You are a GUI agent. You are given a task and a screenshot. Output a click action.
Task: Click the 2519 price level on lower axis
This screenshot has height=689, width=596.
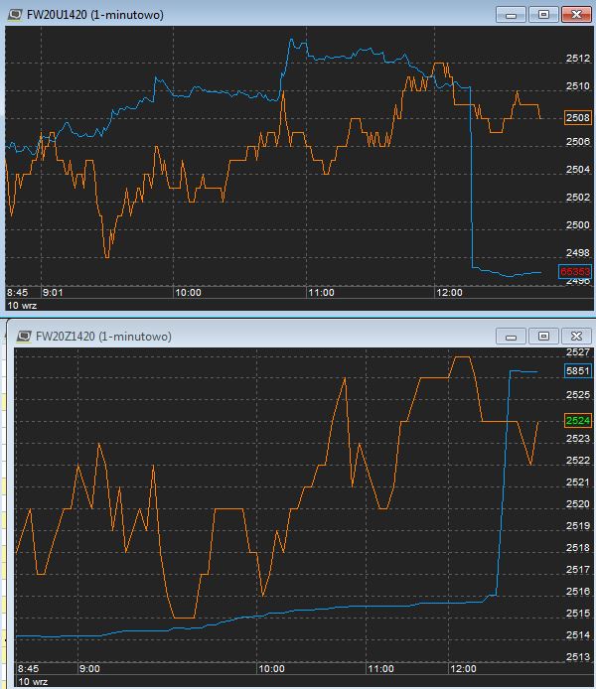click(x=578, y=525)
